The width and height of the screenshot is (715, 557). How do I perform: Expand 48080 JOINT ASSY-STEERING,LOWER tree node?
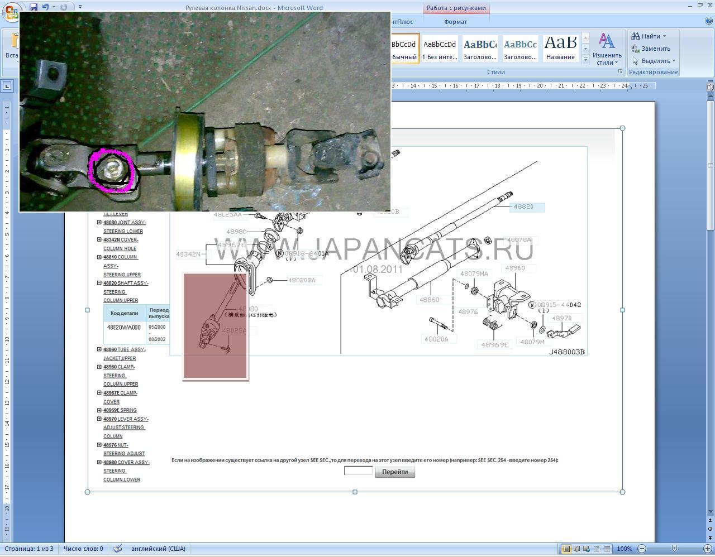tap(99, 222)
